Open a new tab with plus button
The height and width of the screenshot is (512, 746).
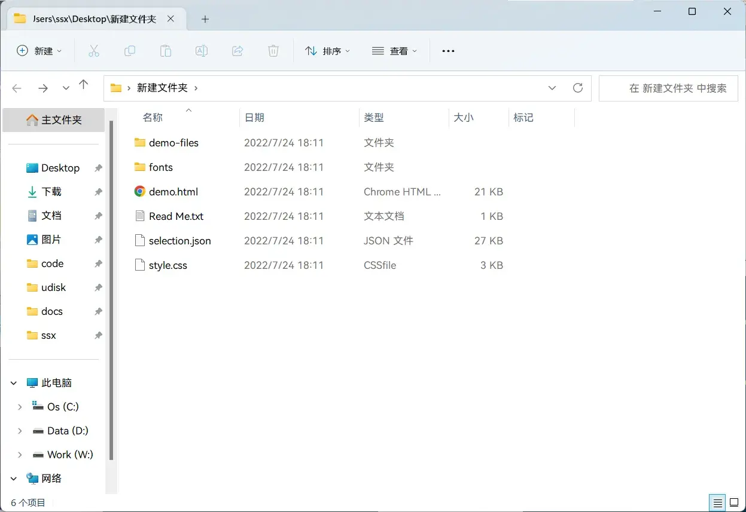[205, 19]
